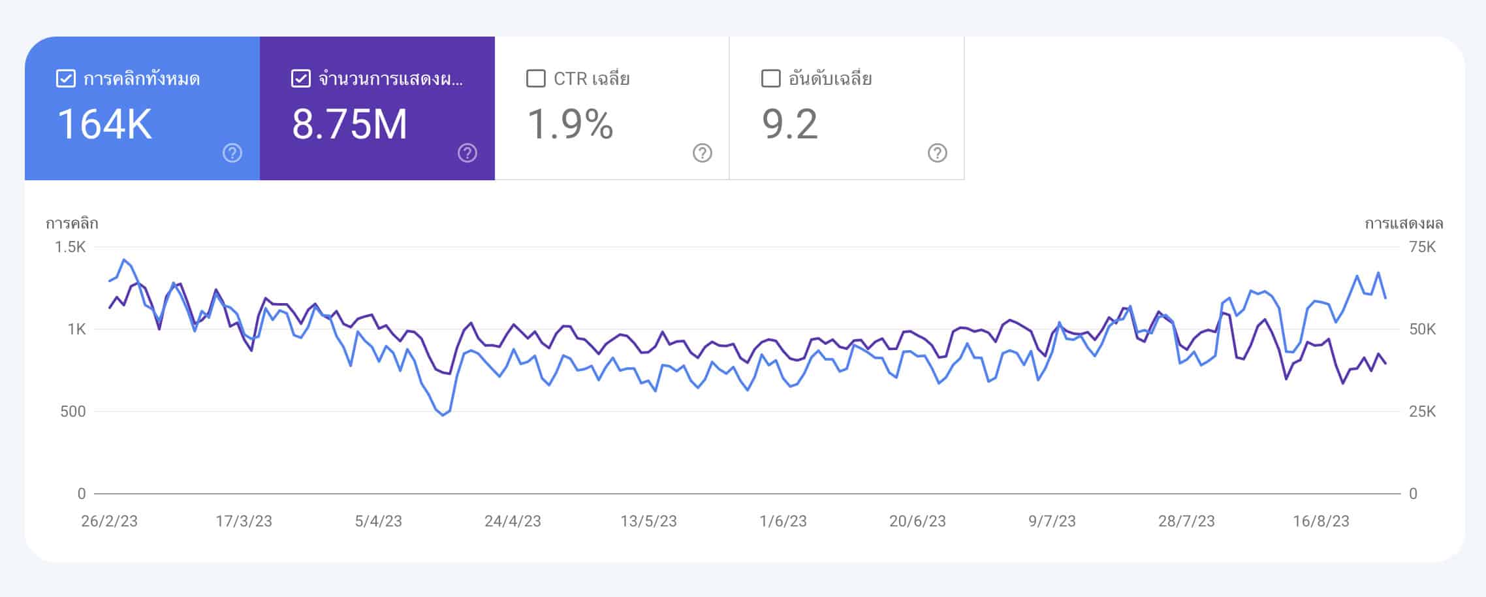
Task: Click the 50K right axis tick
Action: click(x=1423, y=329)
